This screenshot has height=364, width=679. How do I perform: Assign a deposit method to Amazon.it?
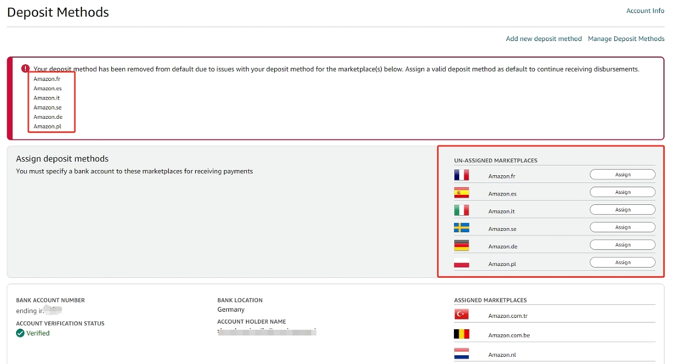click(x=622, y=210)
